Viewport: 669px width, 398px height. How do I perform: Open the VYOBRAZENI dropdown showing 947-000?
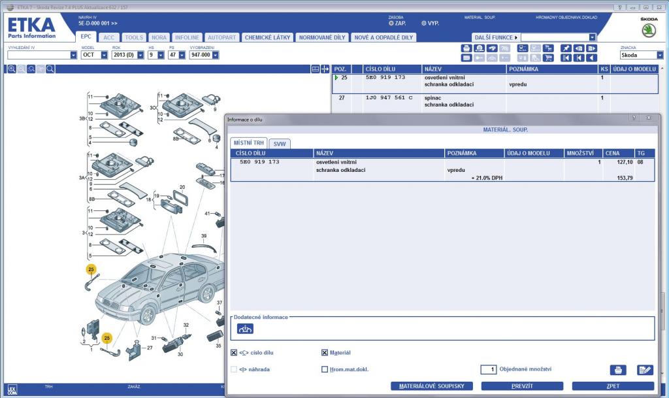216,55
